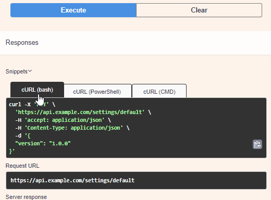Click the -d '{ line in snippet
This screenshot has width=271, height=200.
pos(23,135)
